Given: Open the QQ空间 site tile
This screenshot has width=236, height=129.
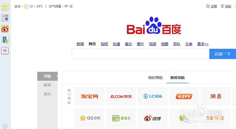Looking at the screenshot, I should click(x=89, y=118).
